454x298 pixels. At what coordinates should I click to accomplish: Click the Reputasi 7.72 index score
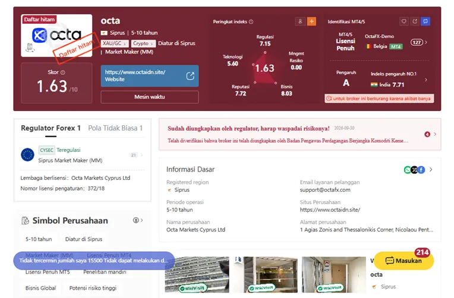point(240,90)
